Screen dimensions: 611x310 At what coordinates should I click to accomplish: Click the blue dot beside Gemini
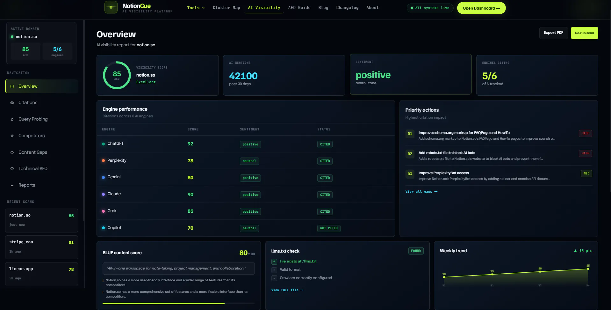(103, 177)
